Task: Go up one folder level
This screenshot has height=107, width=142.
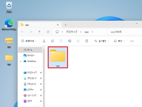Action: coord(39,32)
